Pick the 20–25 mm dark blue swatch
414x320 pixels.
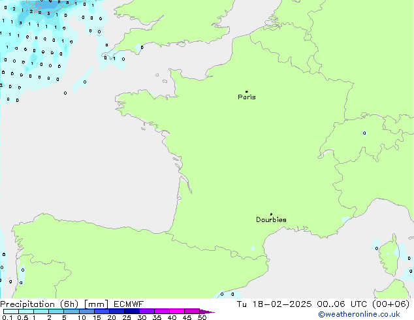tap(117, 312)
